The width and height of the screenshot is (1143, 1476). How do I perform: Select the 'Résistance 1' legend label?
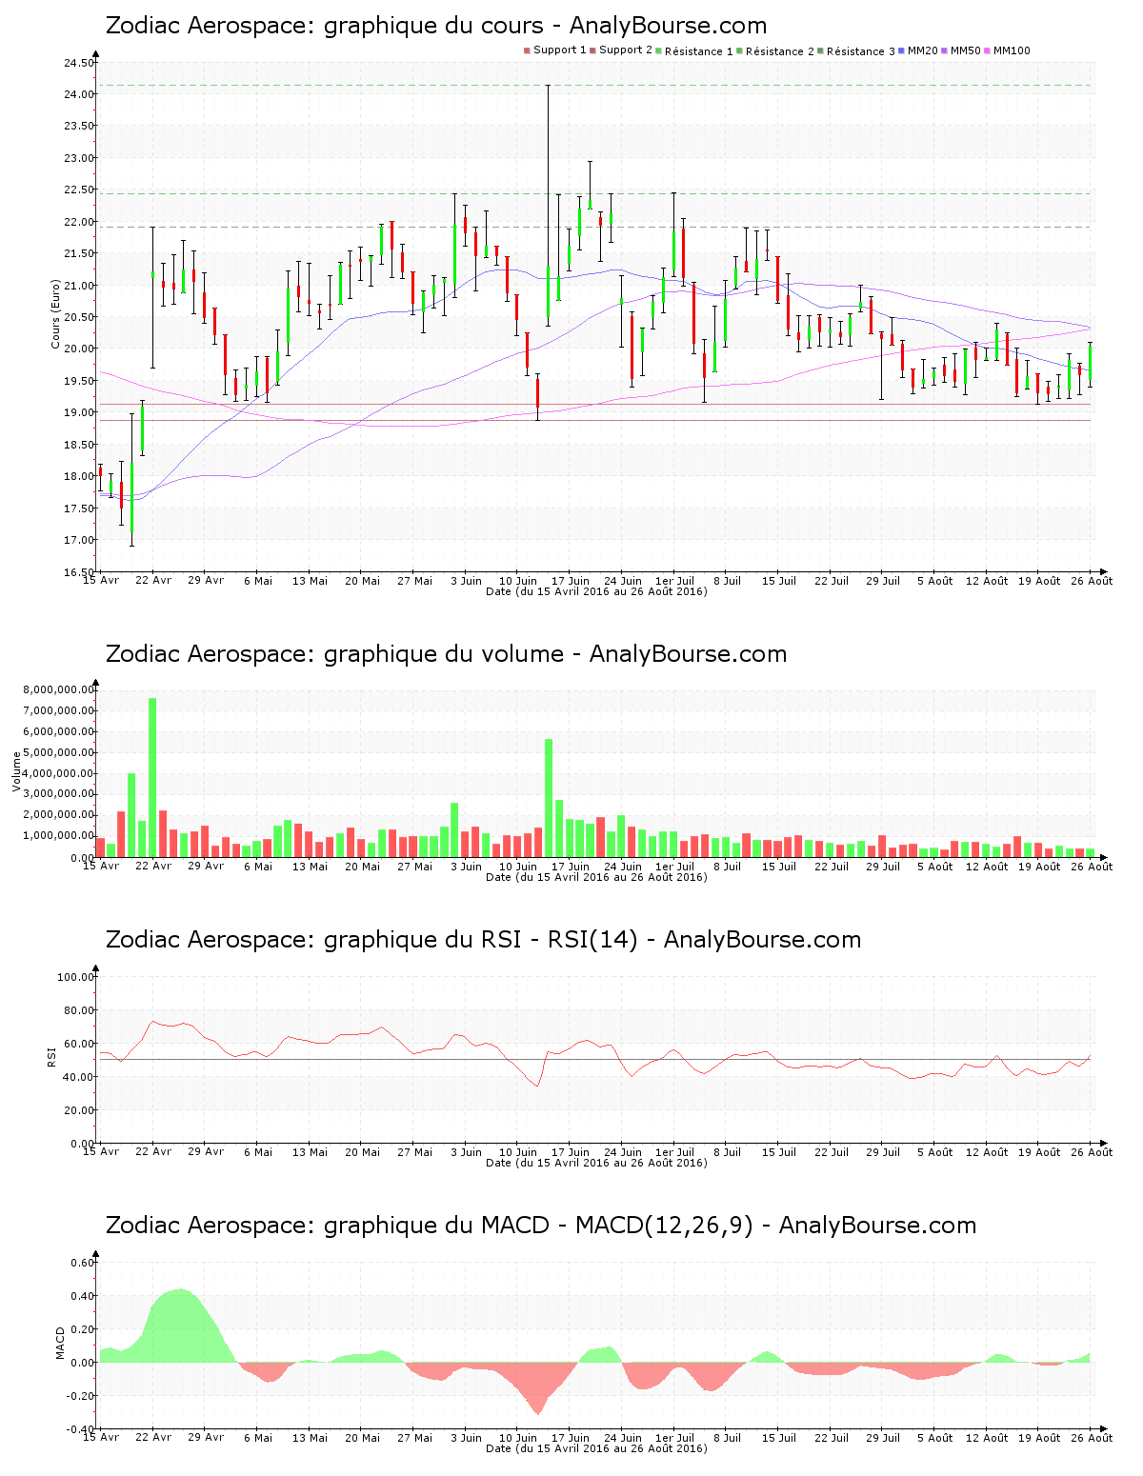tap(699, 51)
